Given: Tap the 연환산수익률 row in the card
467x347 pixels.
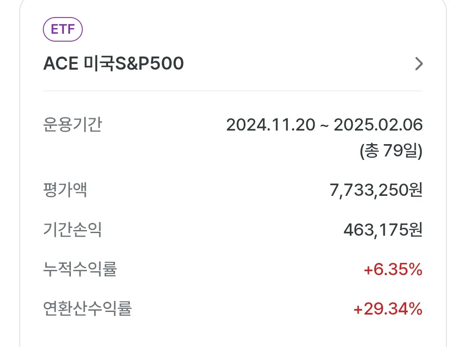Looking at the screenshot, I should (x=233, y=308).
